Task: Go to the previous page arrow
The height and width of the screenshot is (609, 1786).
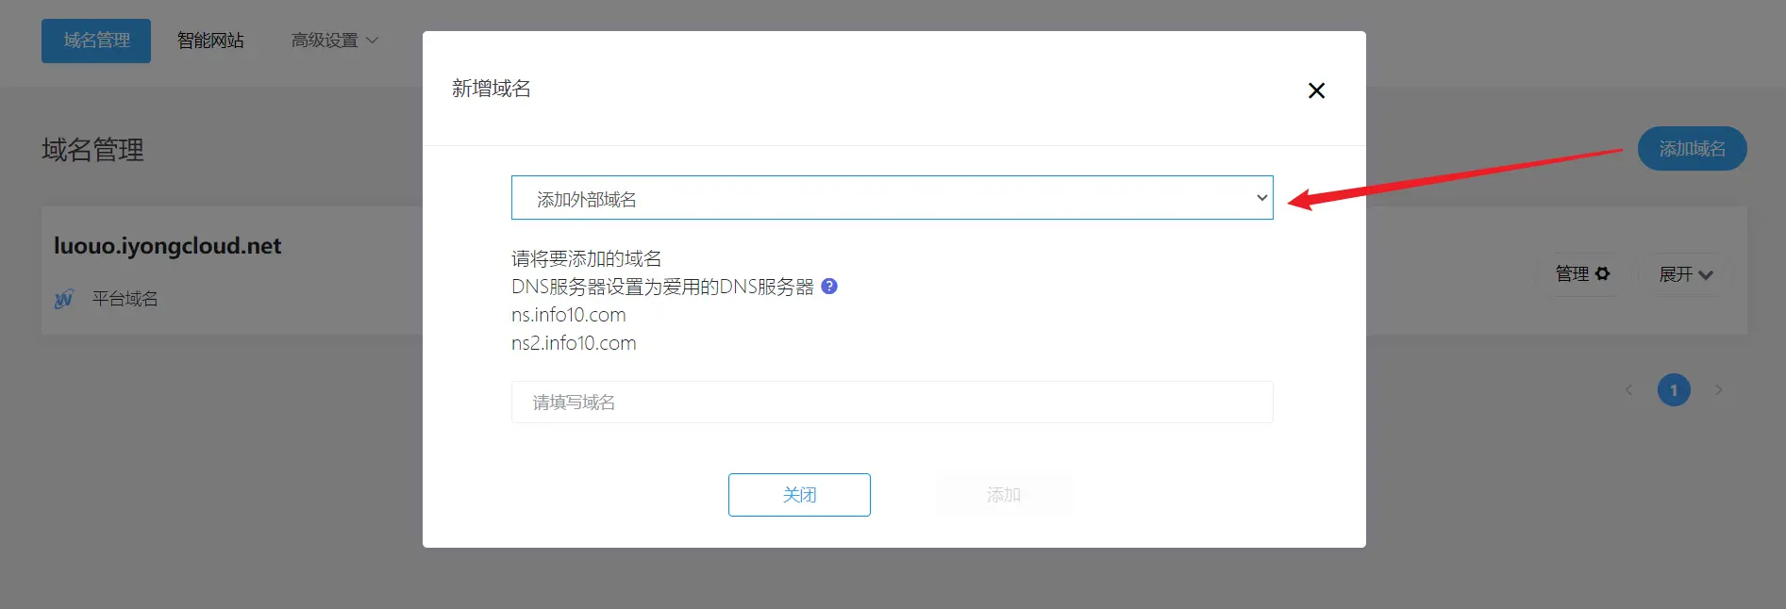Action: point(1628,390)
